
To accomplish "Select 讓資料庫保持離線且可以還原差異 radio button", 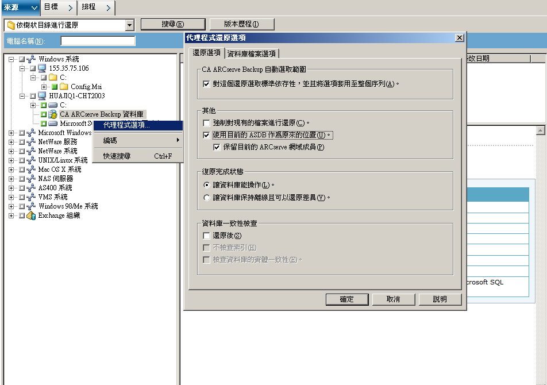I will pos(206,198).
